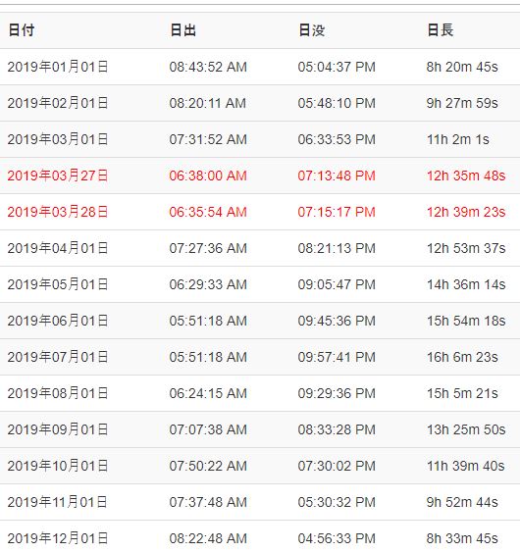Click red sunset time 07:15:17 PM
This screenshot has width=520, height=552.
(337, 212)
